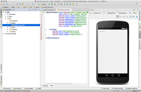The image size is (141, 92).
Task: Open the API level 21 dropdown
Action: tap(135, 13)
